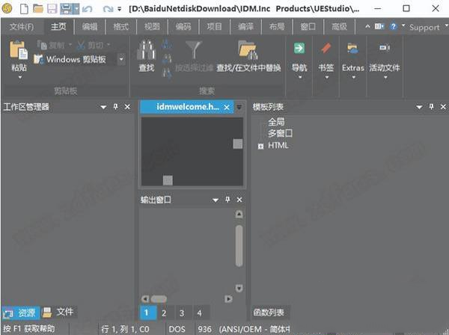
Task: Open Find/Replace in Files (查找/在文件中替换)
Action: [x=248, y=51]
